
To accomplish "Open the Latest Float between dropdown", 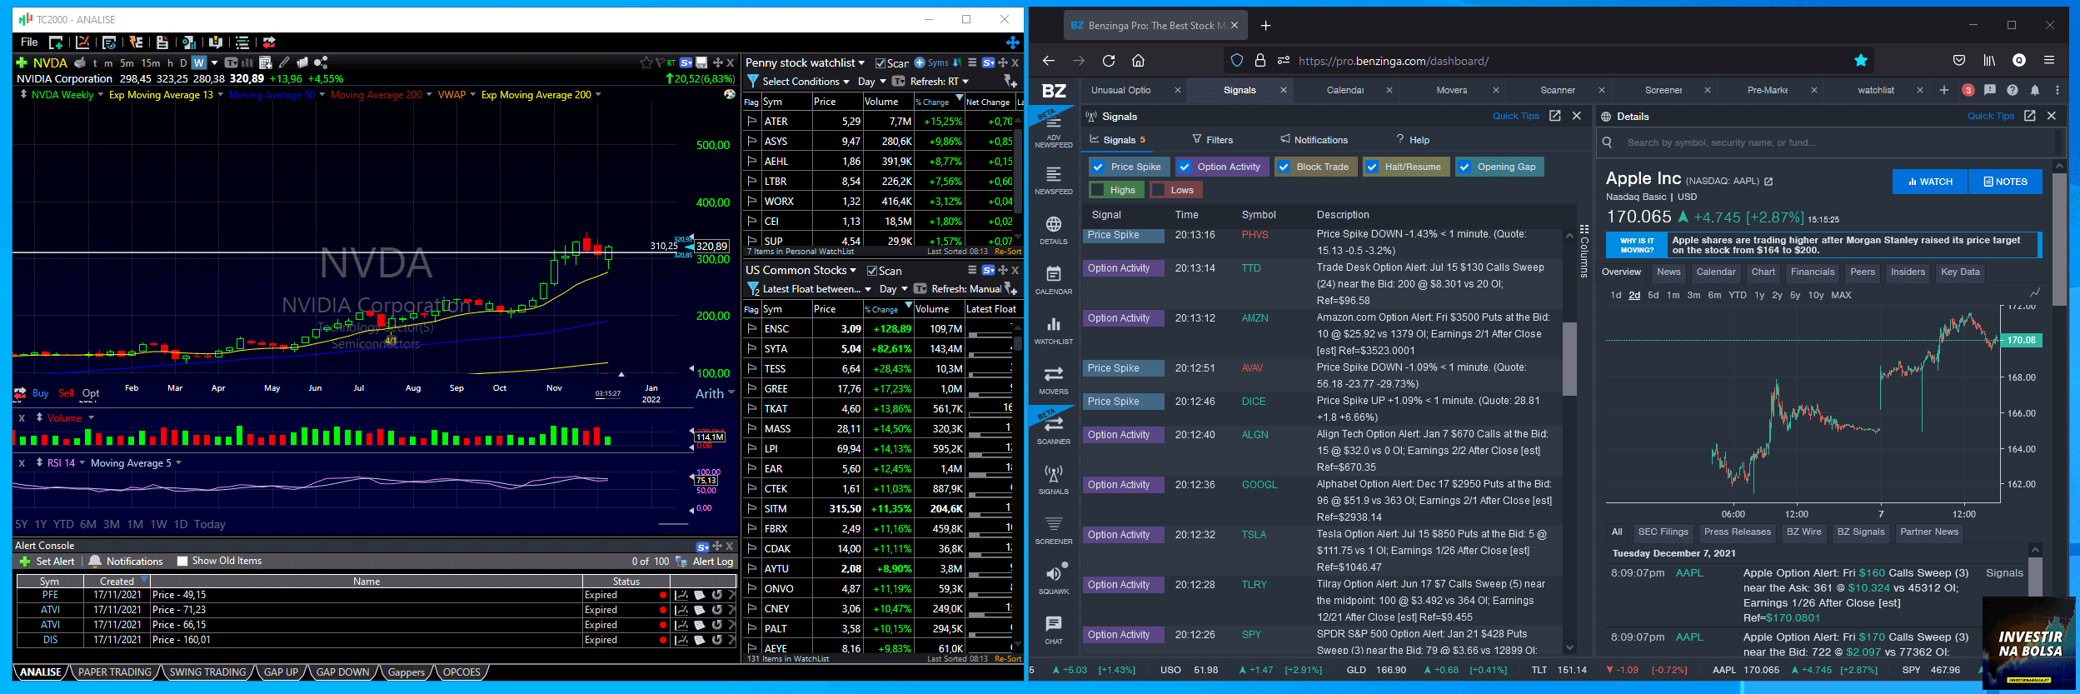I will (816, 289).
